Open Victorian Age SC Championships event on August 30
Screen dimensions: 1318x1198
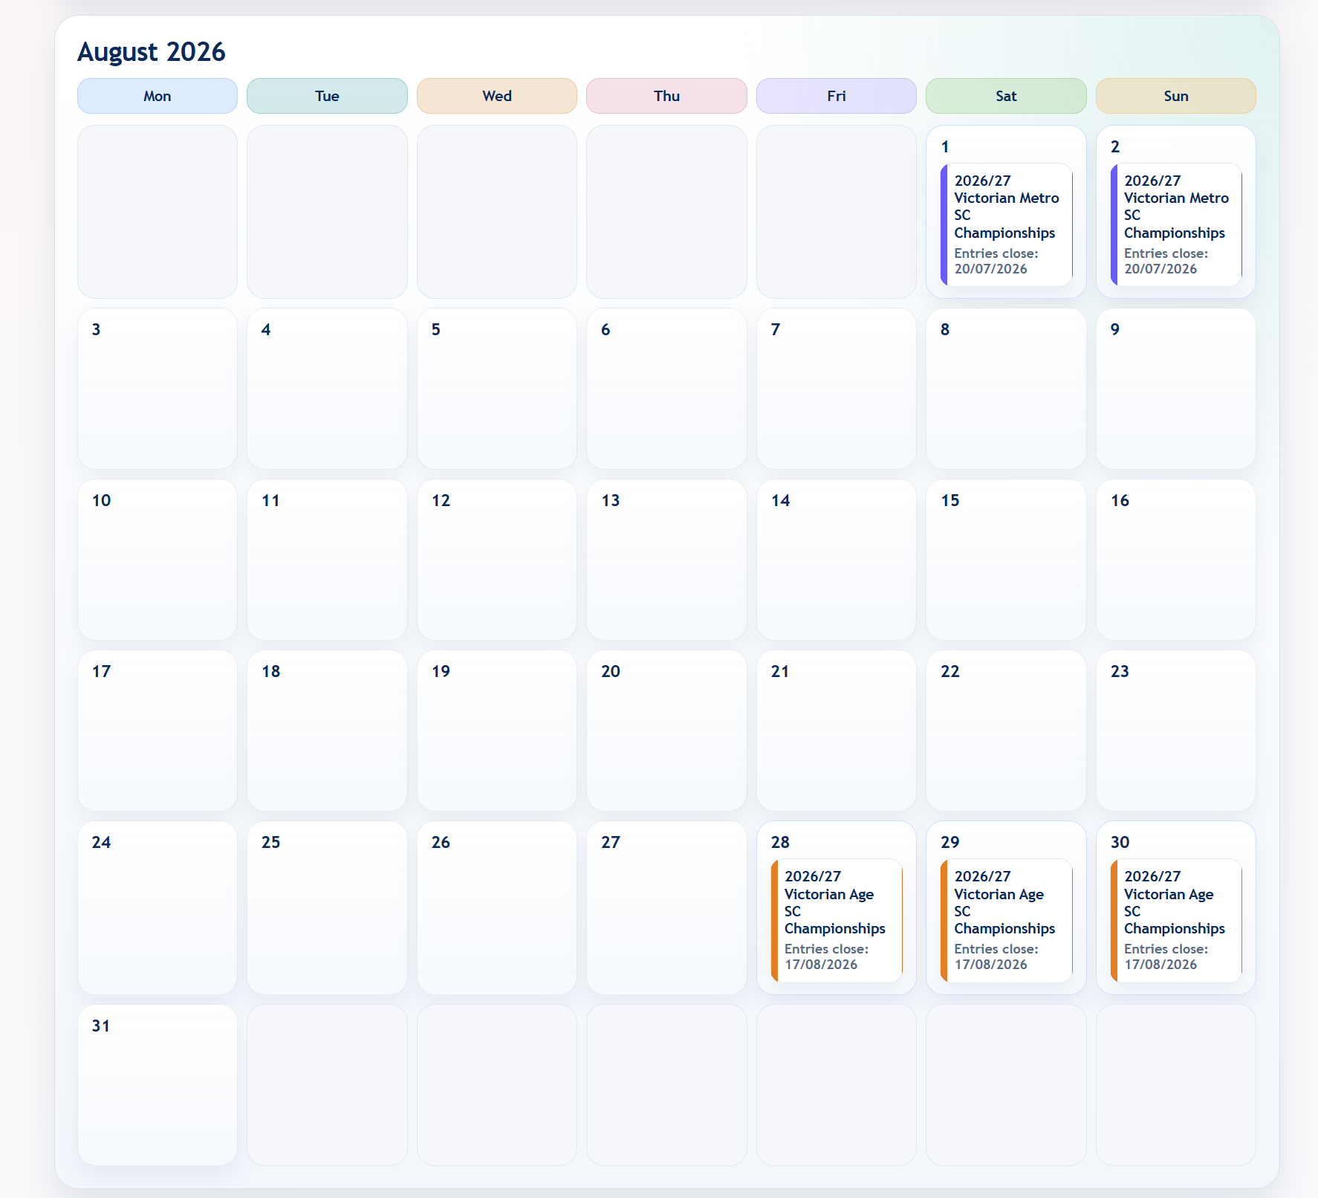click(1176, 920)
